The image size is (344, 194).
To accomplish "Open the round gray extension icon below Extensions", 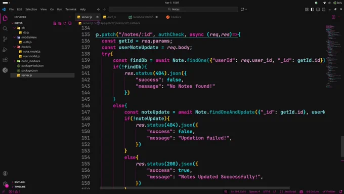I will [x=5, y=70].
